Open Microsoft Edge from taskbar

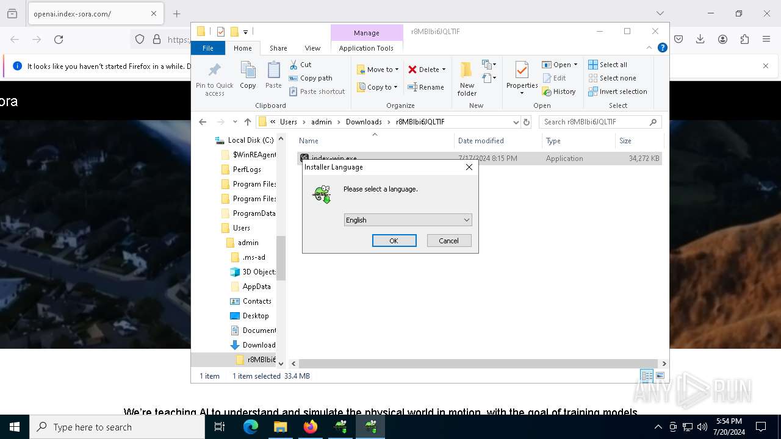pos(251,427)
